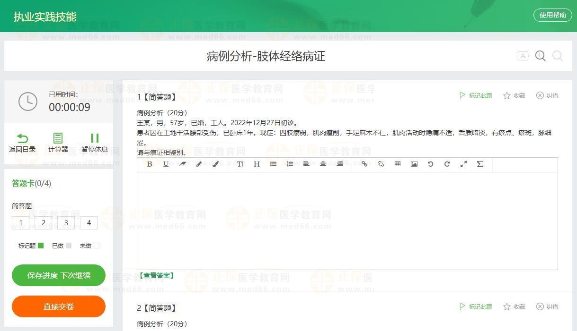This screenshot has height=331, width=577.
Task: Open the heading style (H) dropdown
Action: pyautogui.click(x=257, y=164)
